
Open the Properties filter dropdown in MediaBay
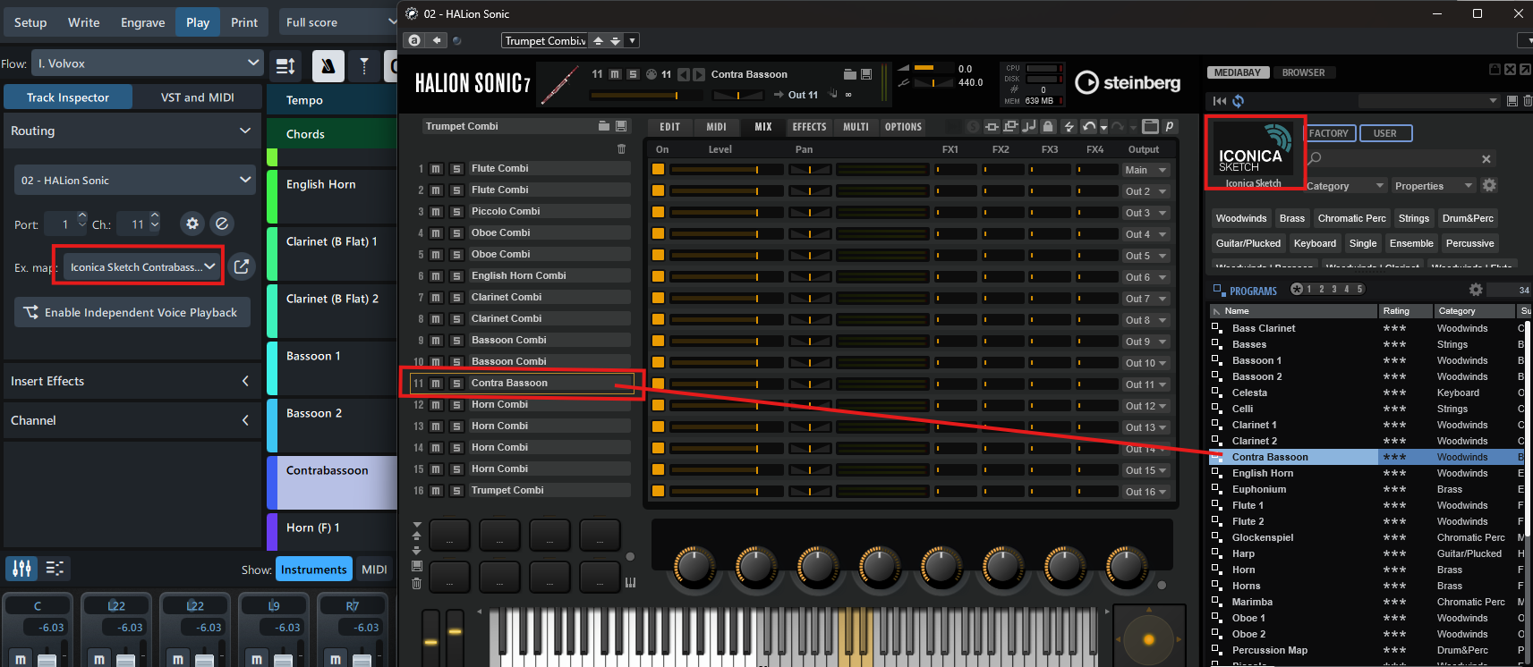[x=1435, y=186]
